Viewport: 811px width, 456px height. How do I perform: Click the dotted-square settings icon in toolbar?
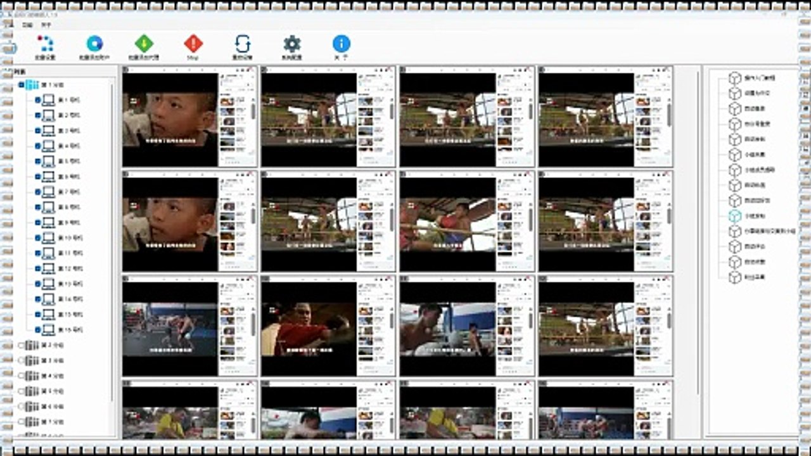pyautogui.click(x=45, y=44)
